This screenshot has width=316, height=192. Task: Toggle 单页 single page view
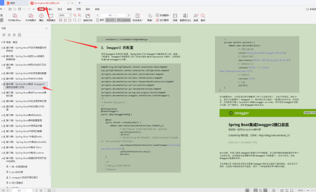[x=100, y=20]
